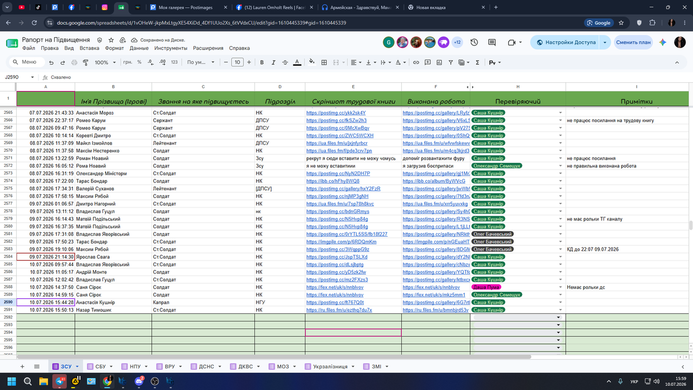This screenshot has height=390, width=693.
Task: Open version history clock icon
Action: coord(474,42)
